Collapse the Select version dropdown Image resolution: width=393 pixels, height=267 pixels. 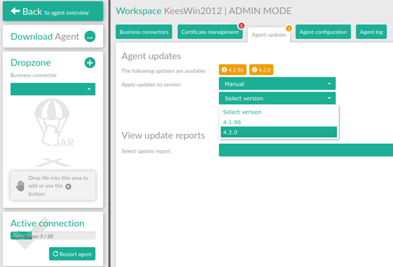coord(277,98)
